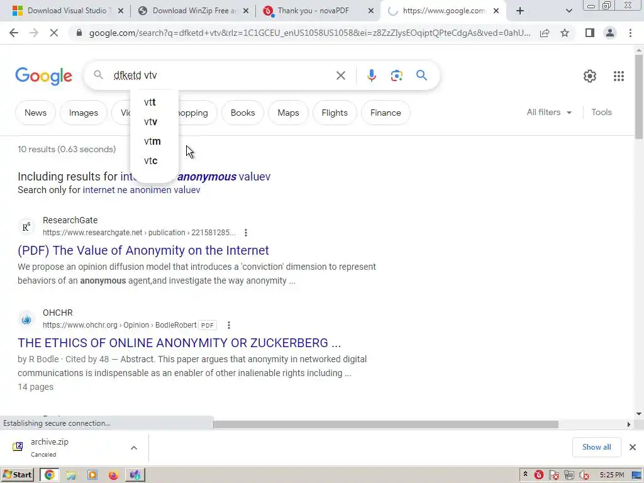Open All filters dropdown

(549, 112)
